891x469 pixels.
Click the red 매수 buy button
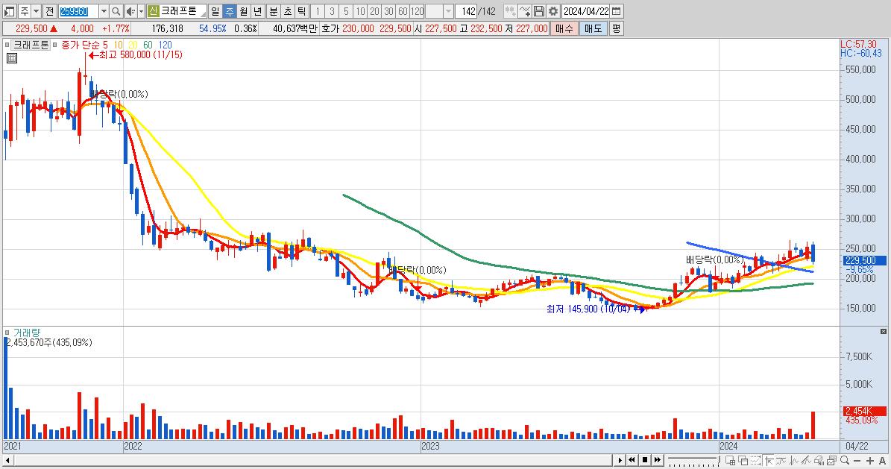[x=564, y=28]
